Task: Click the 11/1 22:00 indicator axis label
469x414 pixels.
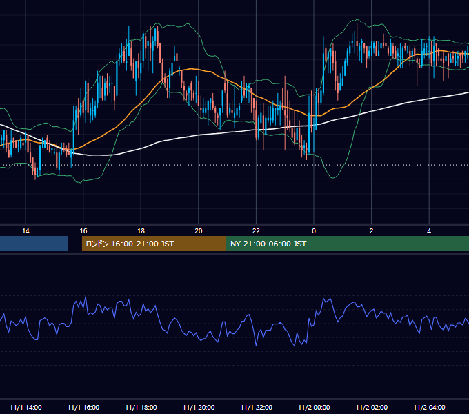Action: point(257,407)
